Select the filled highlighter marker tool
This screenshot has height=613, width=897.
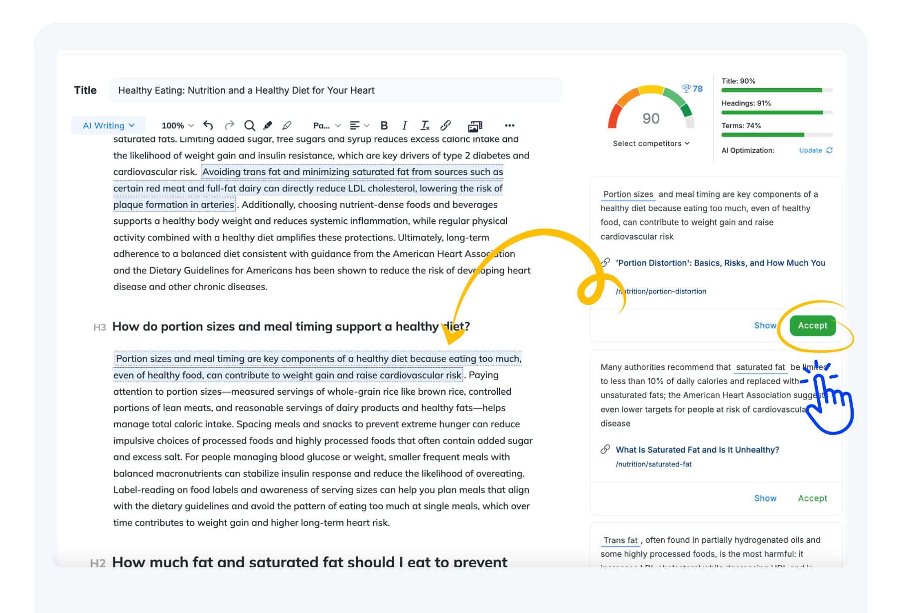pos(268,125)
